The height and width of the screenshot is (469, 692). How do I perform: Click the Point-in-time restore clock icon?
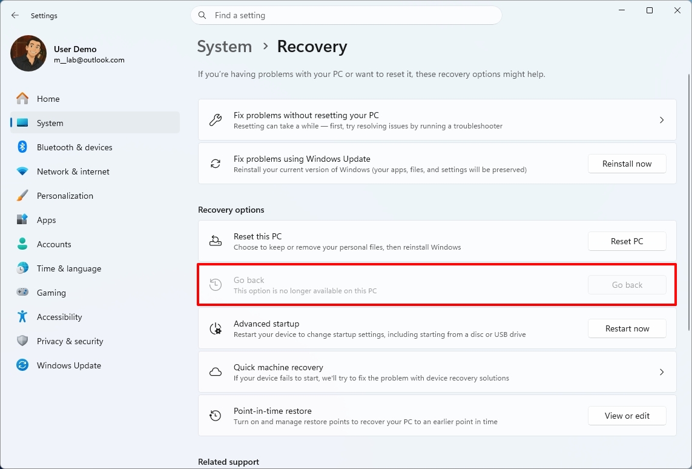click(x=216, y=416)
